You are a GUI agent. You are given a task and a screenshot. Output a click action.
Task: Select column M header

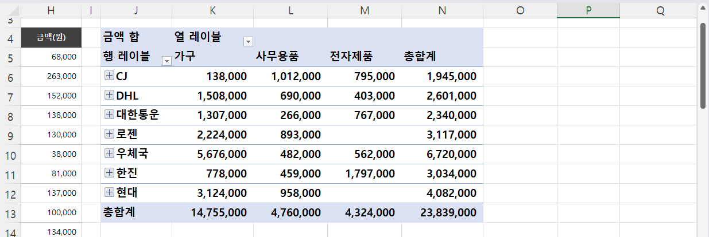click(365, 10)
